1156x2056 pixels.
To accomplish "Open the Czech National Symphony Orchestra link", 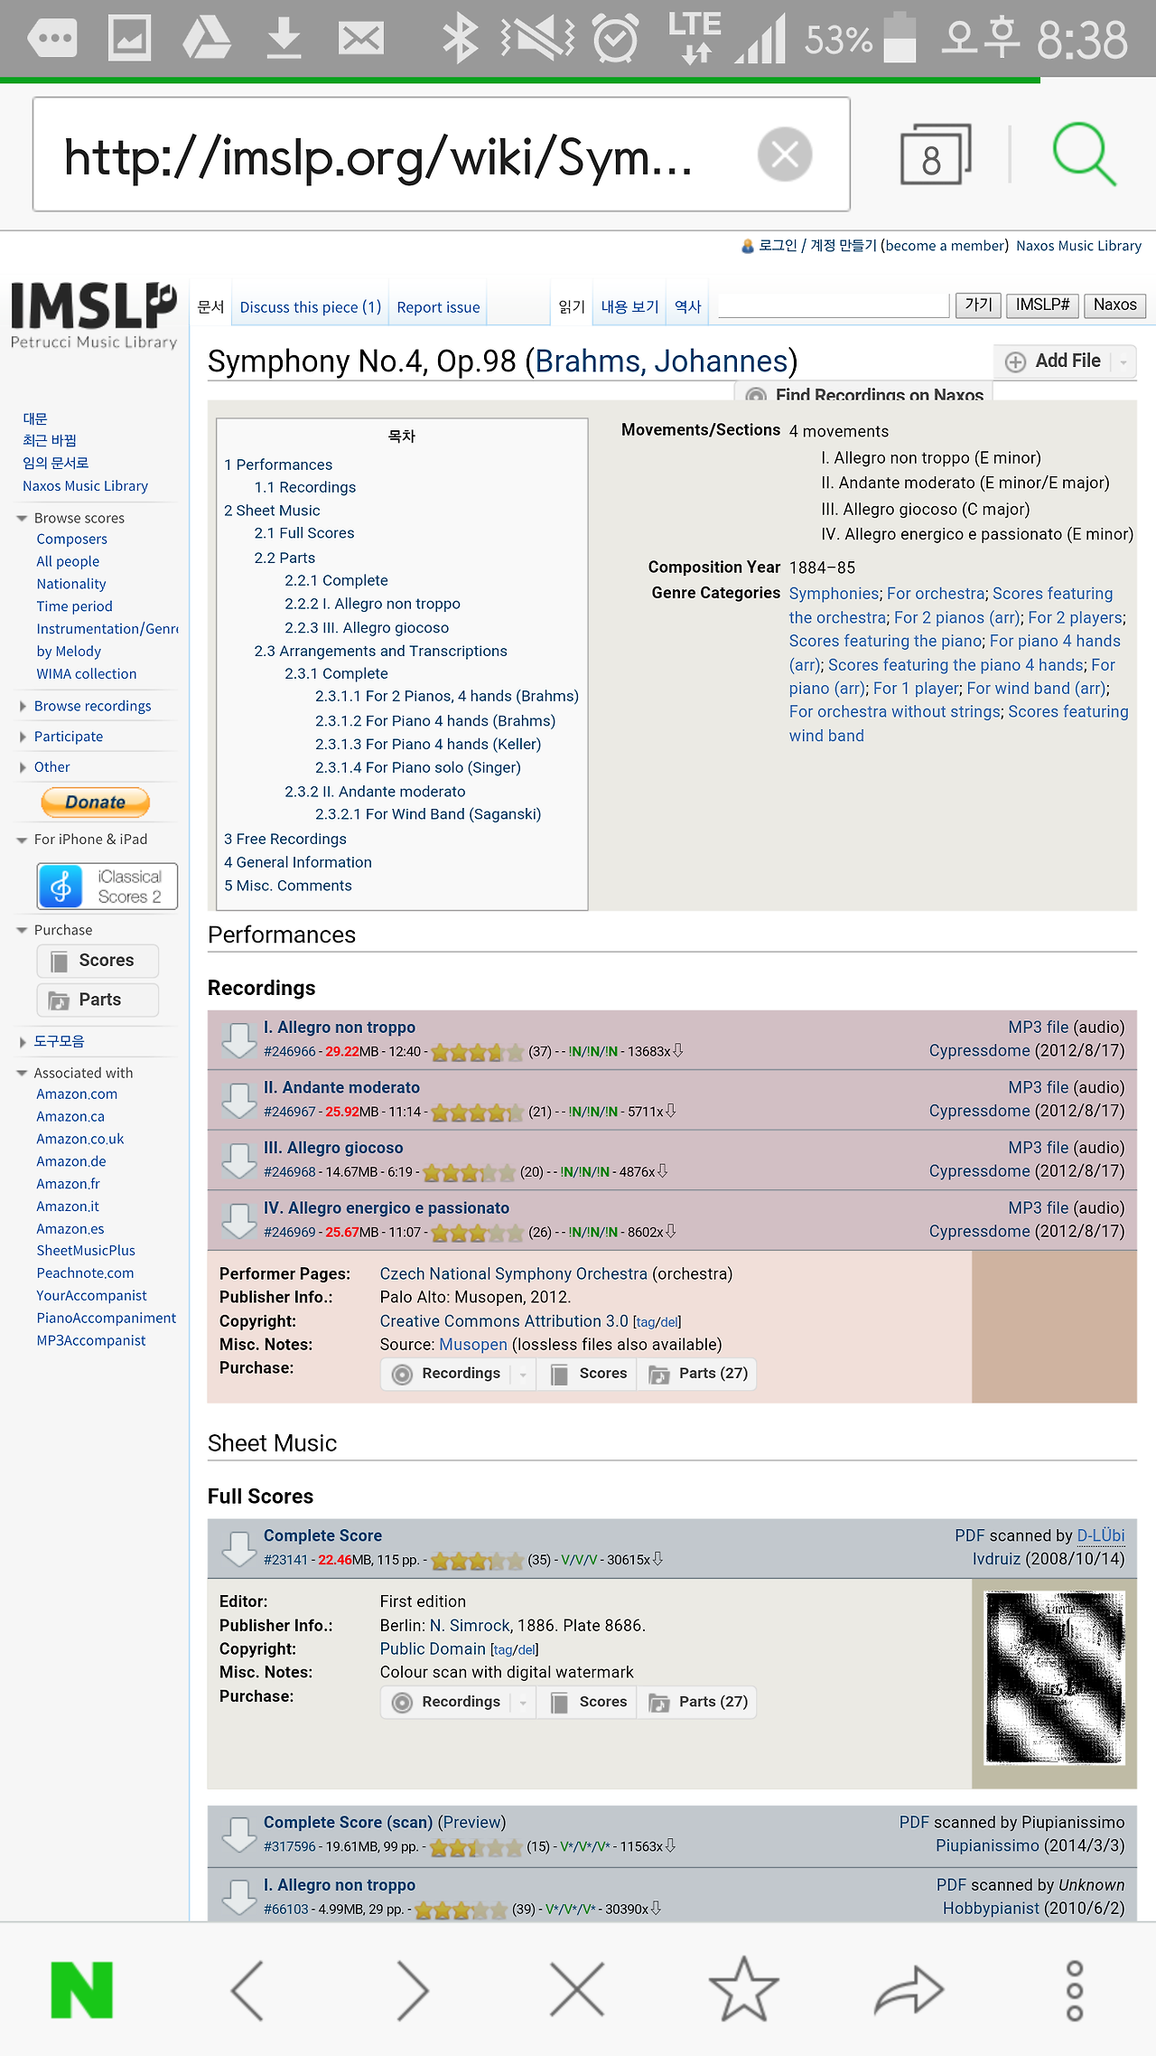I will (513, 1274).
